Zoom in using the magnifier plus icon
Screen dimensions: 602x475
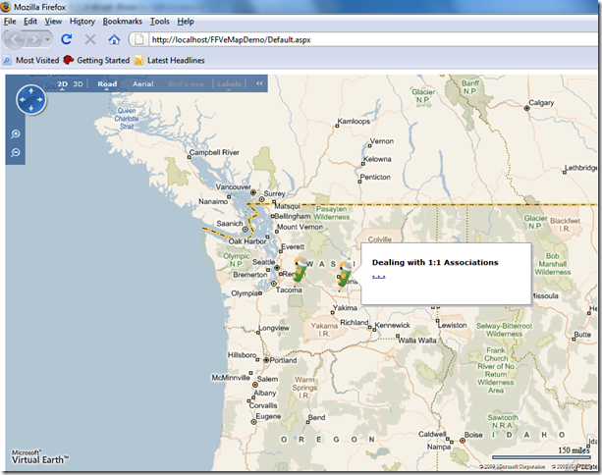[16, 133]
